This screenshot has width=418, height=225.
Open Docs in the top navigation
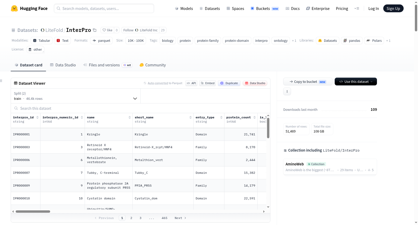click(292, 9)
